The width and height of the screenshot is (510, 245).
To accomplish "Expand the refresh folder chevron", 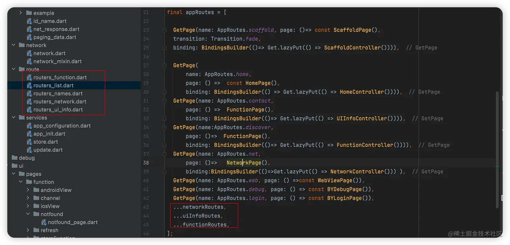I will [x=28, y=230].
